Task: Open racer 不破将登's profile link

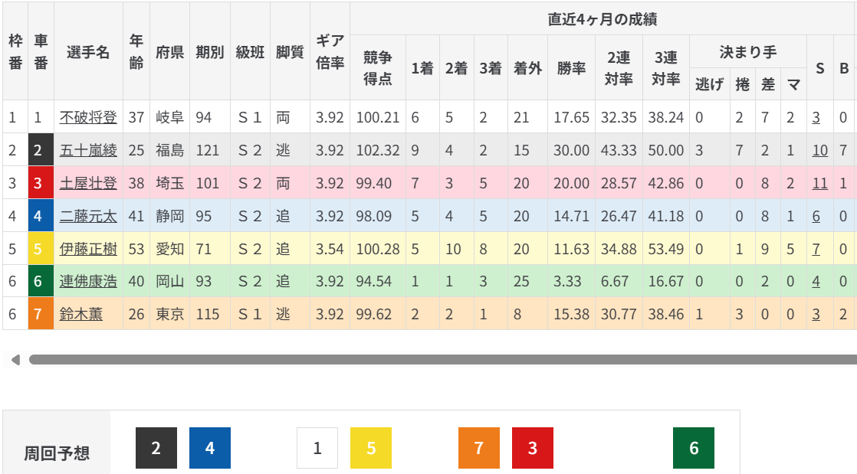Action: [88, 117]
